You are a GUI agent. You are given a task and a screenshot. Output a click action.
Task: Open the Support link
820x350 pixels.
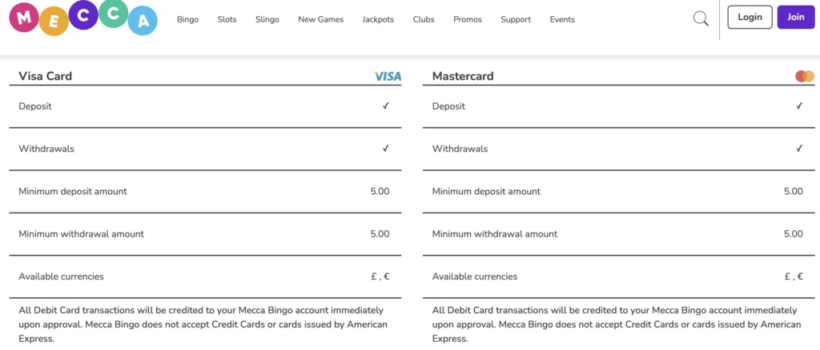point(516,19)
